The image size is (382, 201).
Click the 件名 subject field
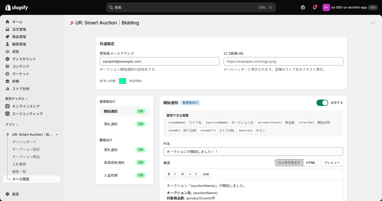coord(253,152)
